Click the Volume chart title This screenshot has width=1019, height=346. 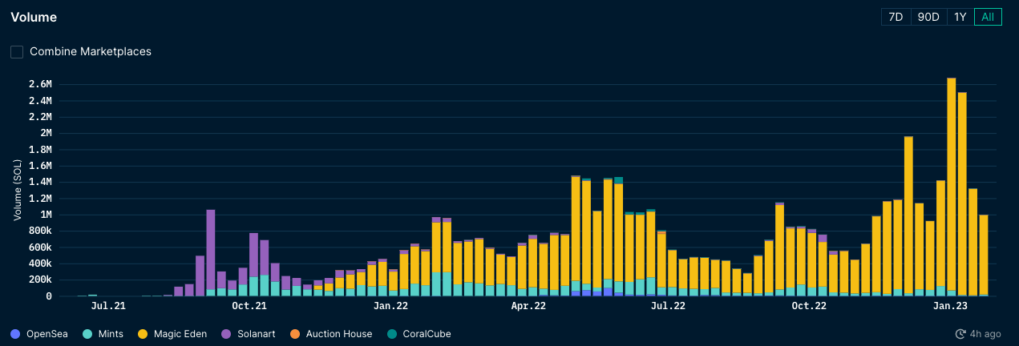coord(34,17)
